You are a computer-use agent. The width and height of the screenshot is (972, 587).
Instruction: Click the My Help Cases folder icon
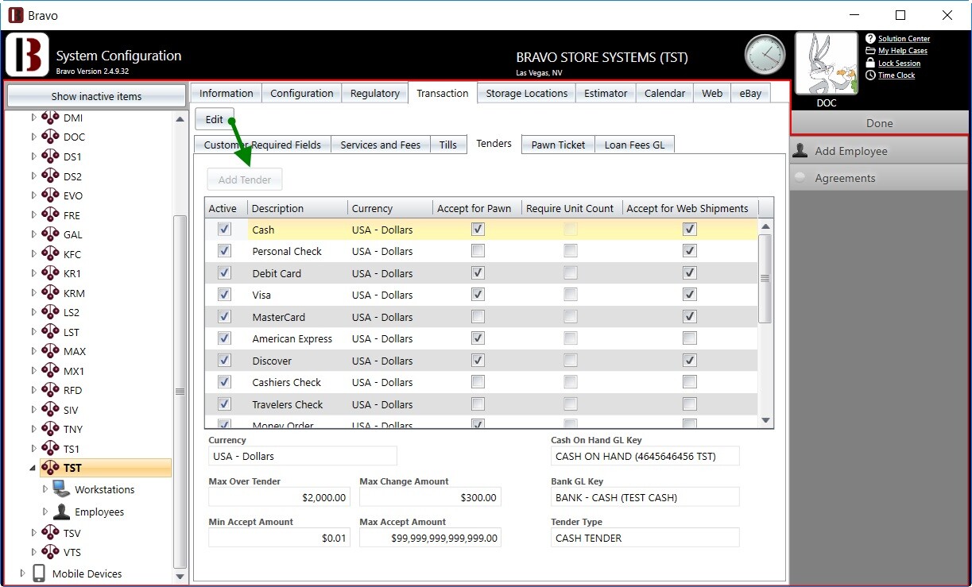tap(870, 51)
